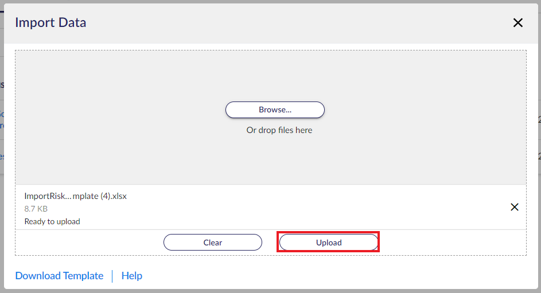541x293 pixels.
Task: Remove the ImportRisk template file from list
Action: pos(515,207)
